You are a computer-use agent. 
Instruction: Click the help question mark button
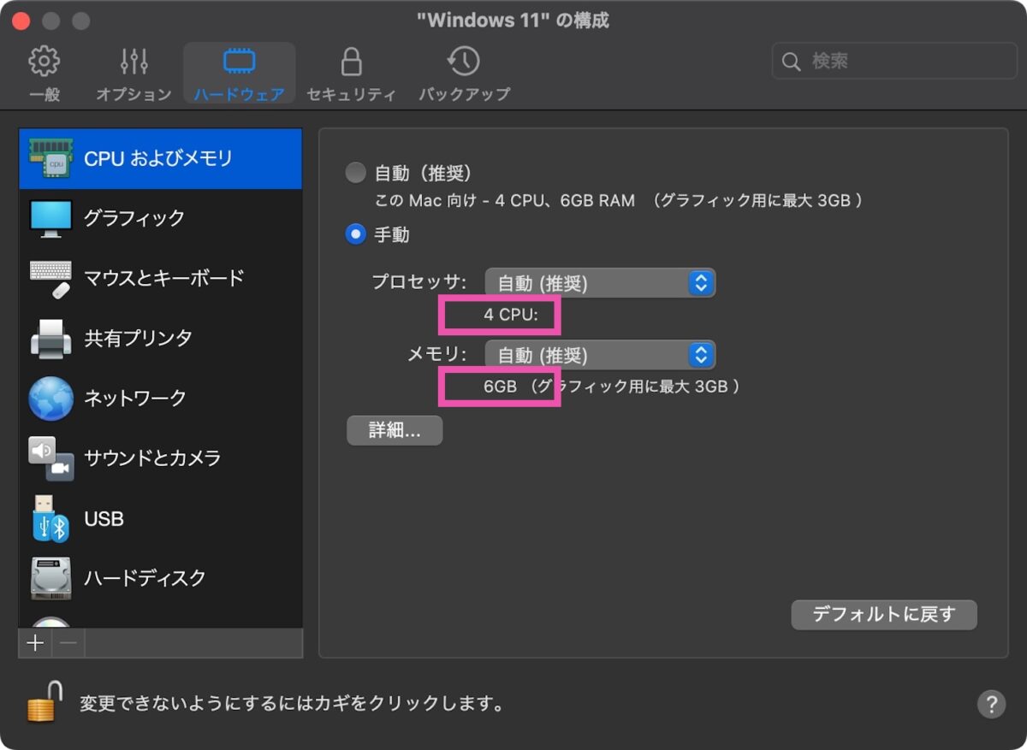coord(991,704)
